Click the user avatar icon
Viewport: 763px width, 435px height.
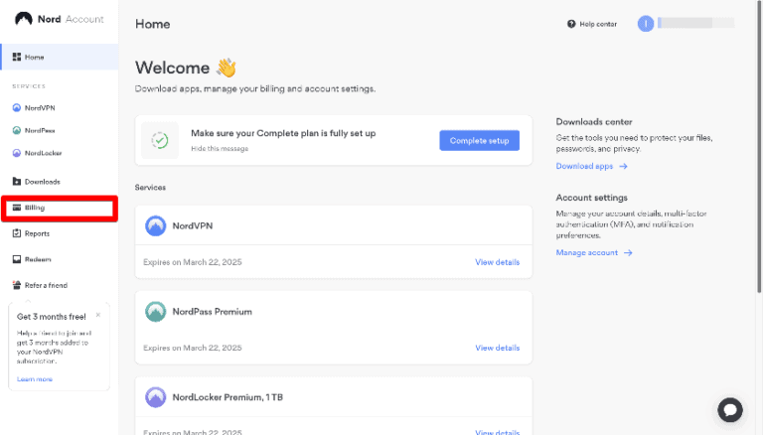tap(646, 24)
